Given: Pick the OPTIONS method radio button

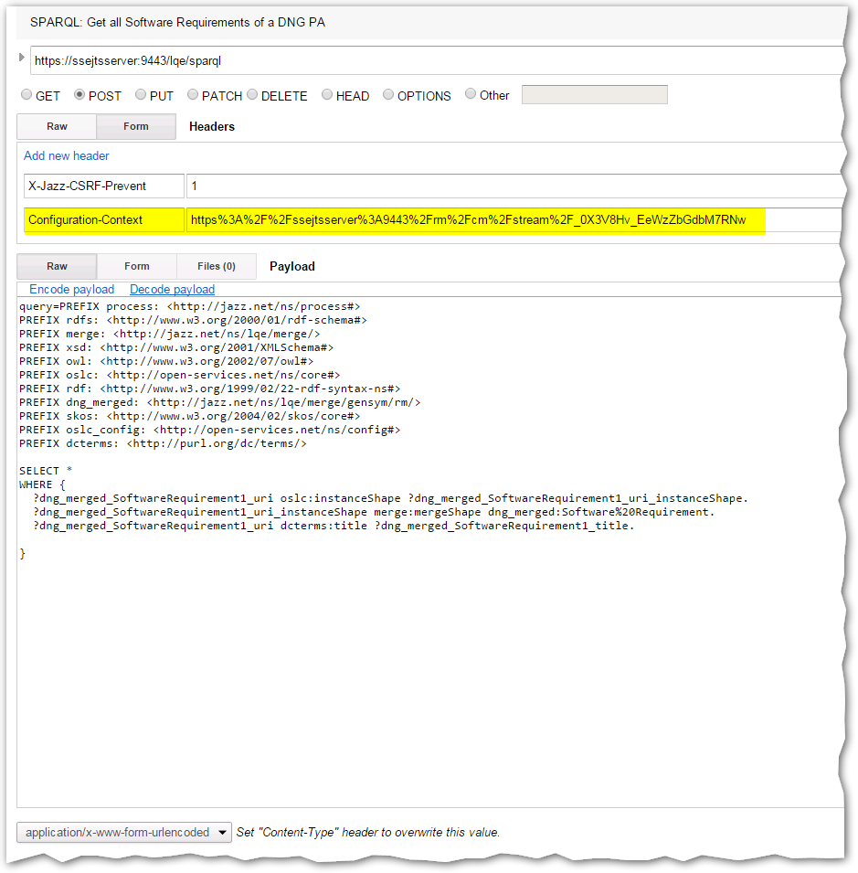Looking at the screenshot, I should [x=388, y=95].
